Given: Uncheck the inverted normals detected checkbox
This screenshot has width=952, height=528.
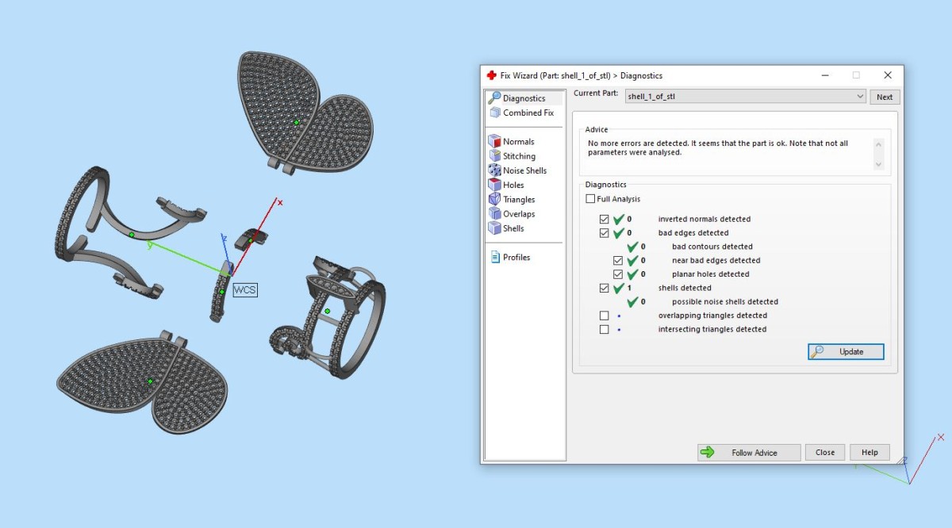Looking at the screenshot, I should pos(605,219).
